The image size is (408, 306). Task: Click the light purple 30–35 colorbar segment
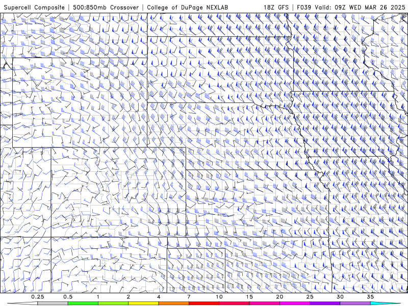pos(355,303)
